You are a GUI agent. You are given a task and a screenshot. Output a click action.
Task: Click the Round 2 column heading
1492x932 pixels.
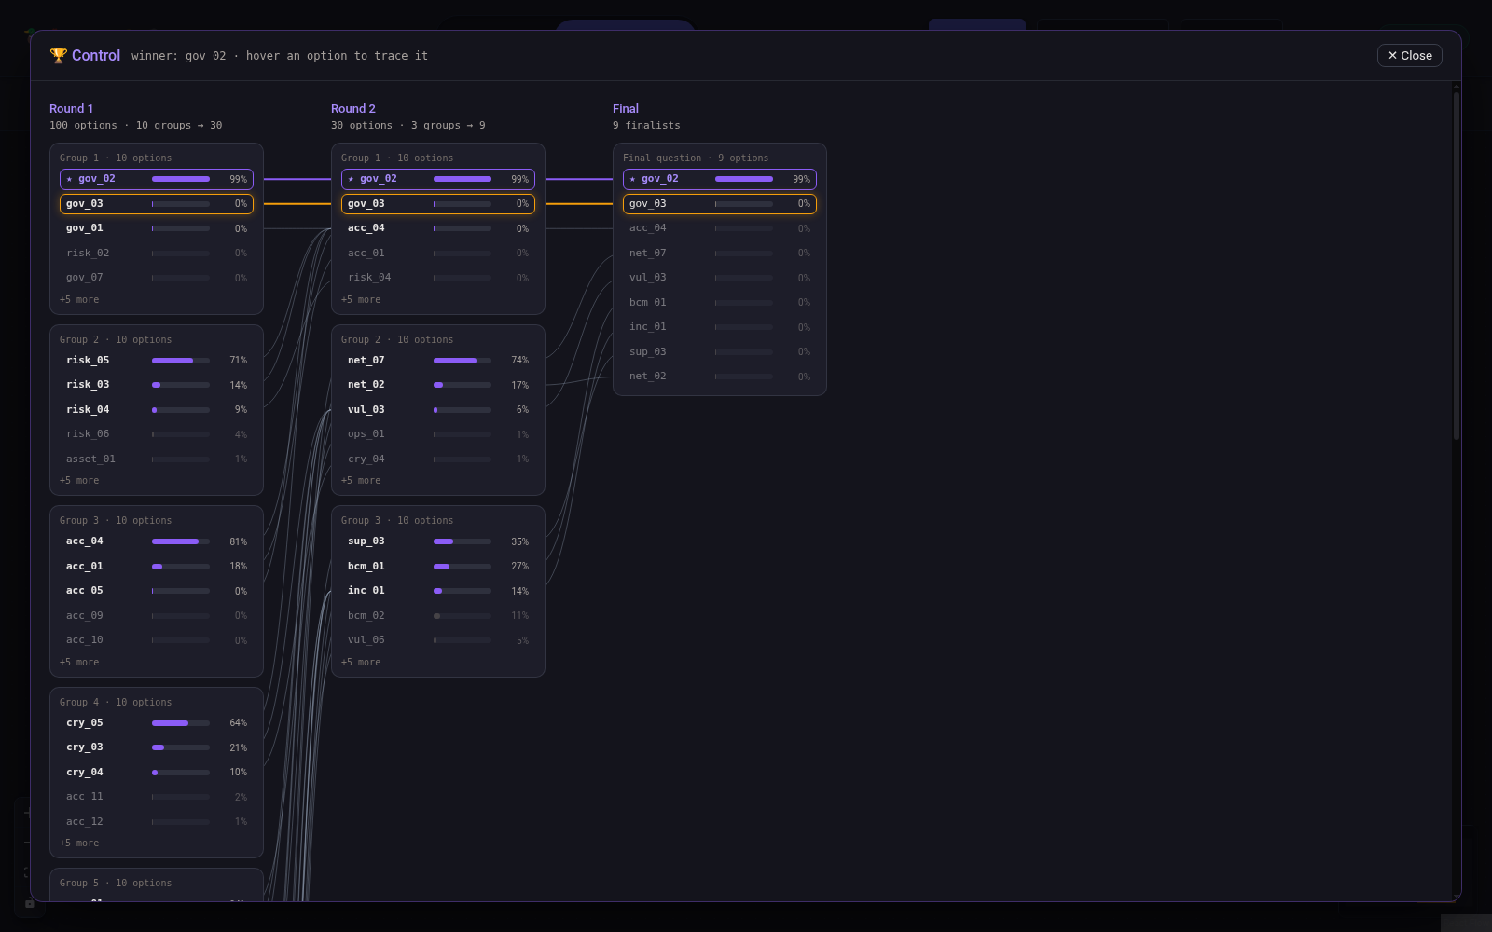[x=353, y=109]
